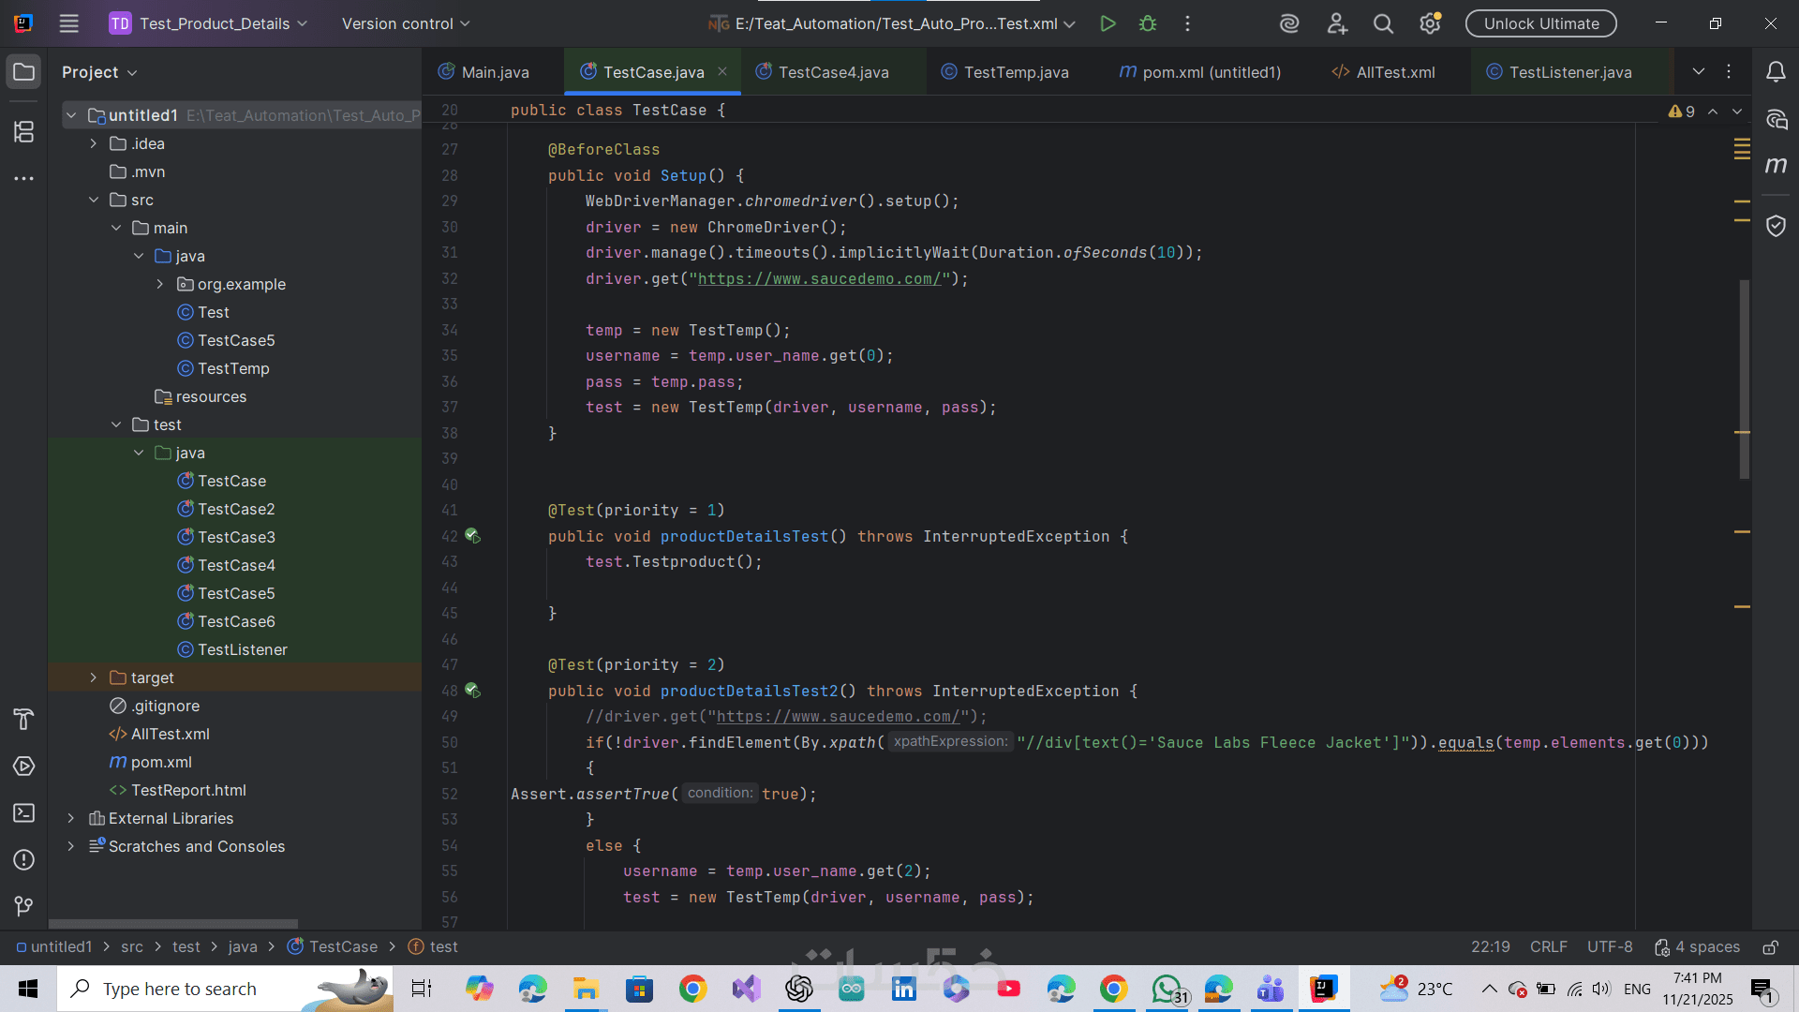Open the Version control dropdown
The width and height of the screenshot is (1799, 1012).
coord(406,23)
